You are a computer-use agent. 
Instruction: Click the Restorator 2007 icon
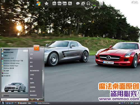coord(3,58)
